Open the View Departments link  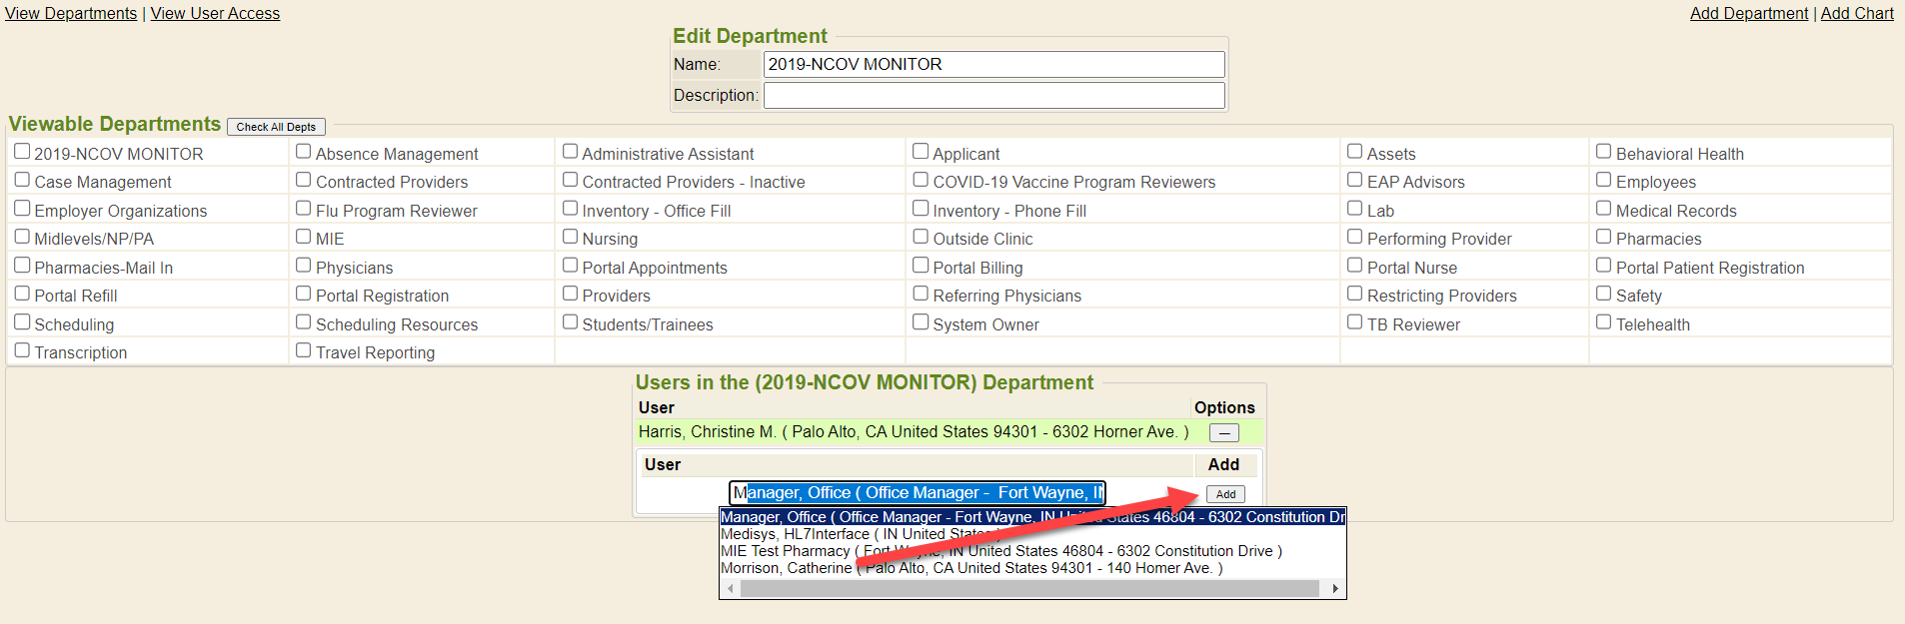pos(71,13)
